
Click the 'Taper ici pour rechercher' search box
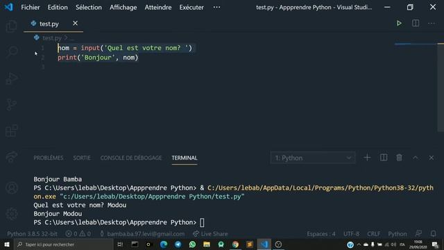(63, 244)
